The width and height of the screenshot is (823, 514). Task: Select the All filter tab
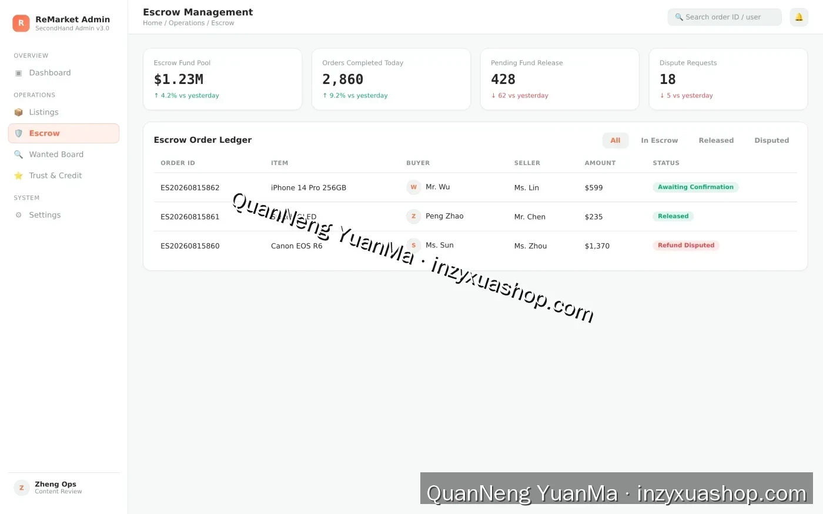pos(615,140)
